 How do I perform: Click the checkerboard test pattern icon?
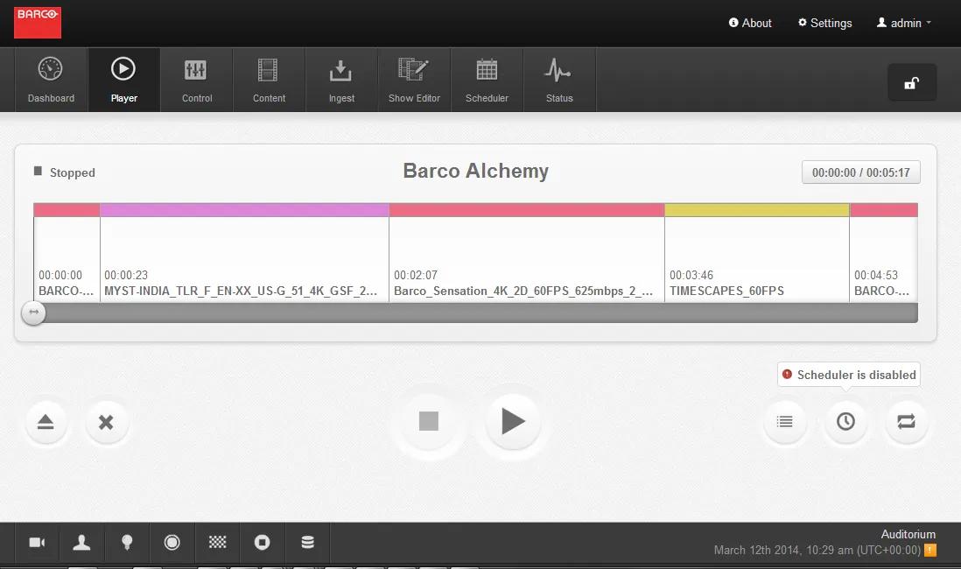[217, 543]
